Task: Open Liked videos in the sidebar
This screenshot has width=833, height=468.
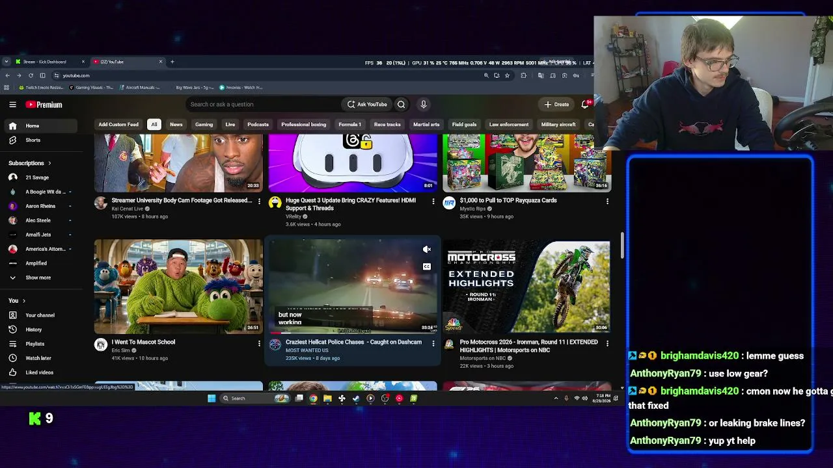Action: coord(39,372)
